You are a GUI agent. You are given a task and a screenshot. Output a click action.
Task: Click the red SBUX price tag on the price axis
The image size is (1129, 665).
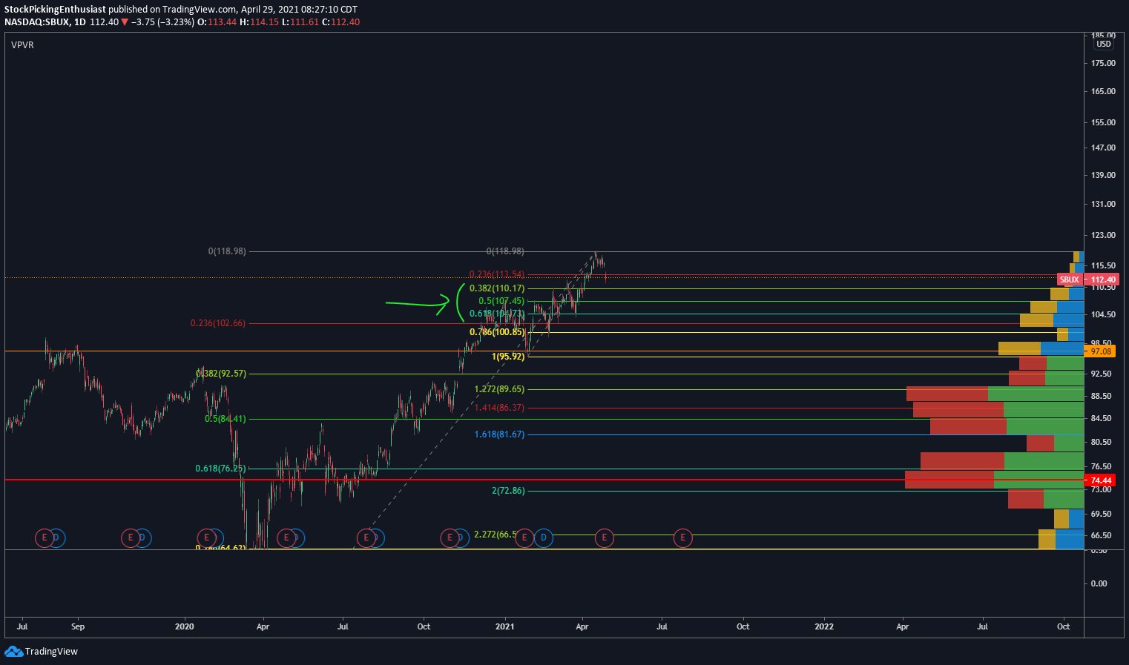1069,279
